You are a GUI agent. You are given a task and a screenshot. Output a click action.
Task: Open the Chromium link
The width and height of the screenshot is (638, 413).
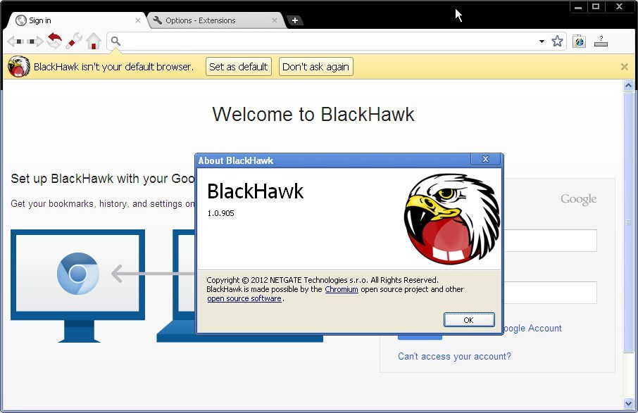[342, 289]
